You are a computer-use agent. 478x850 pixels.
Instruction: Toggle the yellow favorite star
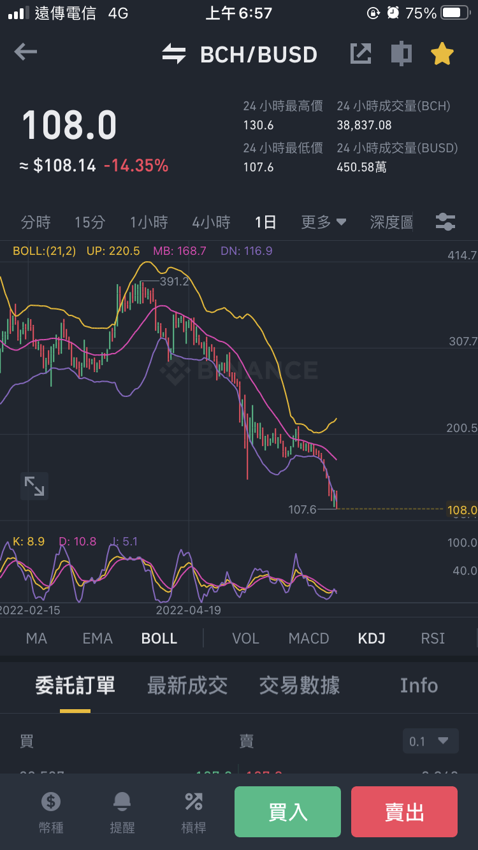click(x=442, y=54)
